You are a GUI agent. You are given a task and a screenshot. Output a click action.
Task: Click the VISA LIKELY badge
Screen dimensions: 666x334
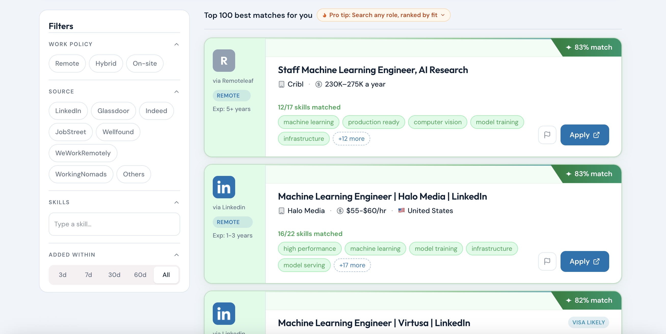(588, 322)
